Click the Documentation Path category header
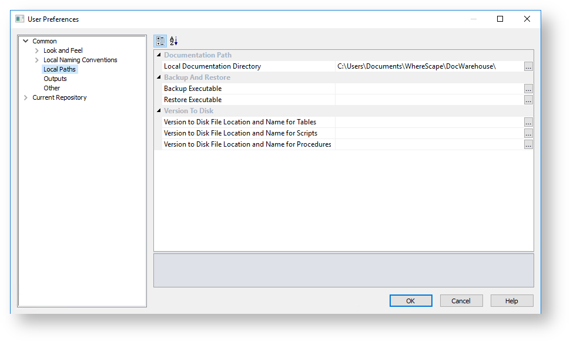 (198, 55)
